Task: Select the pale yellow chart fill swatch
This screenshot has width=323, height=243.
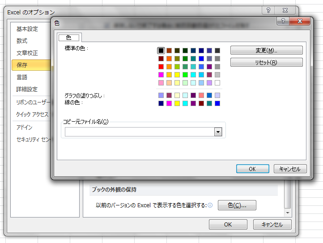Action: (177, 95)
